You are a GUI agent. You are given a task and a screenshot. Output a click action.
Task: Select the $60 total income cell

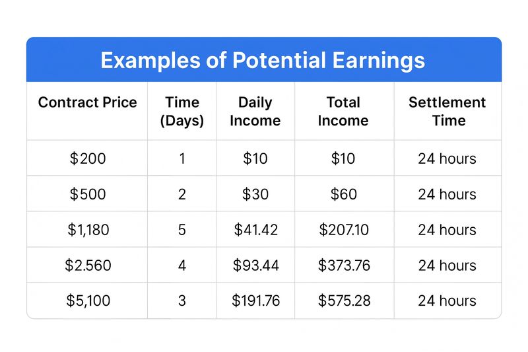click(343, 194)
